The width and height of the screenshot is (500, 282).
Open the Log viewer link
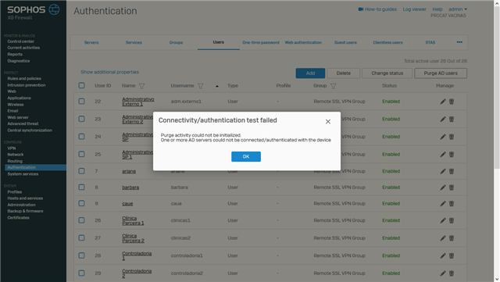(x=414, y=9)
